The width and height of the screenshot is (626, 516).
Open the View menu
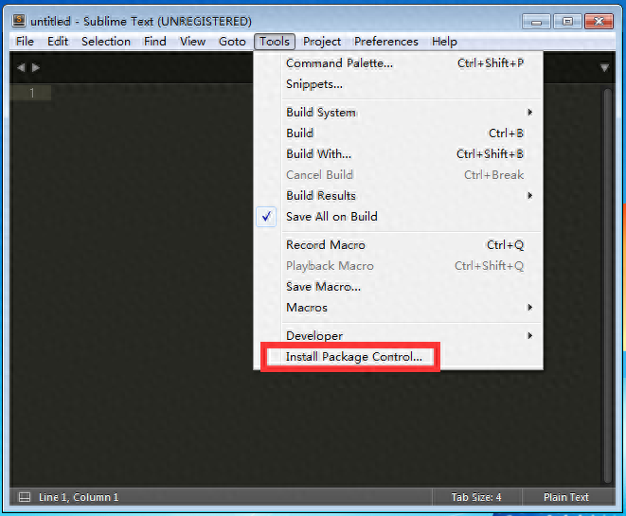click(x=192, y=42)
